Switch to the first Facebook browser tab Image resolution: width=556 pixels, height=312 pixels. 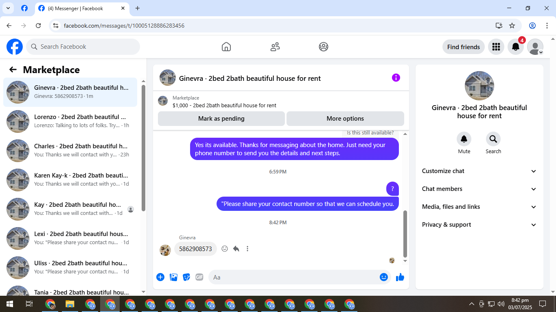pyautogui.click(x=24, y=8)
